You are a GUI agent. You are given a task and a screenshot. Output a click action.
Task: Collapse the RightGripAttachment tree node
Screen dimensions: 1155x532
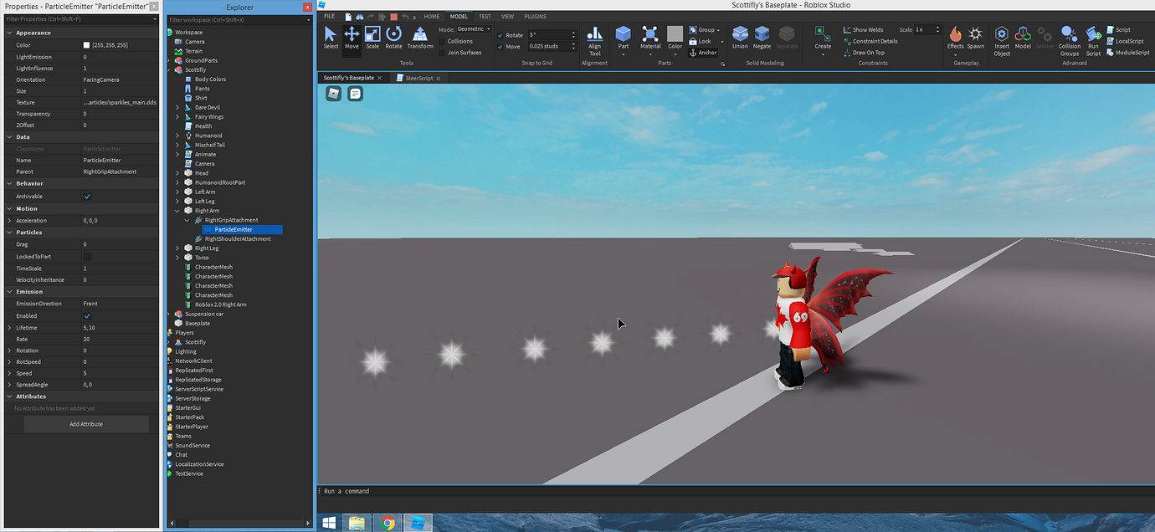click(x=188, y=219)
